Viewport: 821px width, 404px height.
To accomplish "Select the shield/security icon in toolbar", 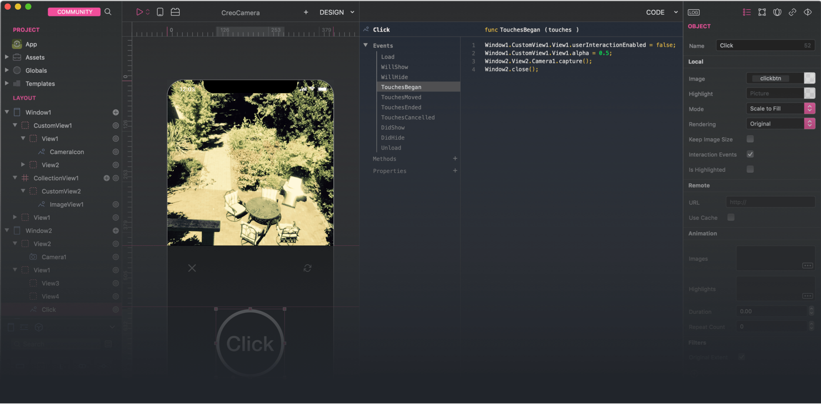I will [x=777, y=11].
